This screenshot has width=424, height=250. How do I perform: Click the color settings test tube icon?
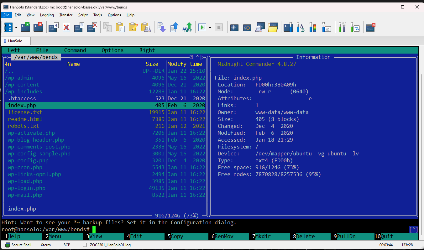tap(312, 27)
